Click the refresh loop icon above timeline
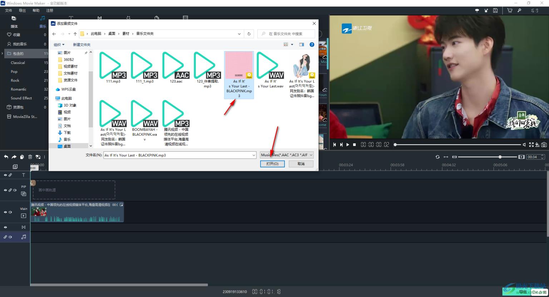Screen dimensions: 549x297 [437, 157]
